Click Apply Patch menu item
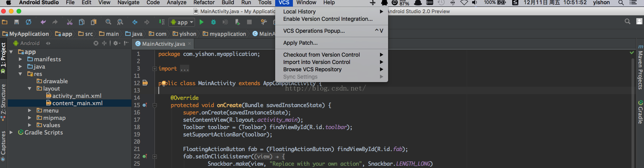The width and height of the screenshot is (644, 168). click(x=331, y=43)
